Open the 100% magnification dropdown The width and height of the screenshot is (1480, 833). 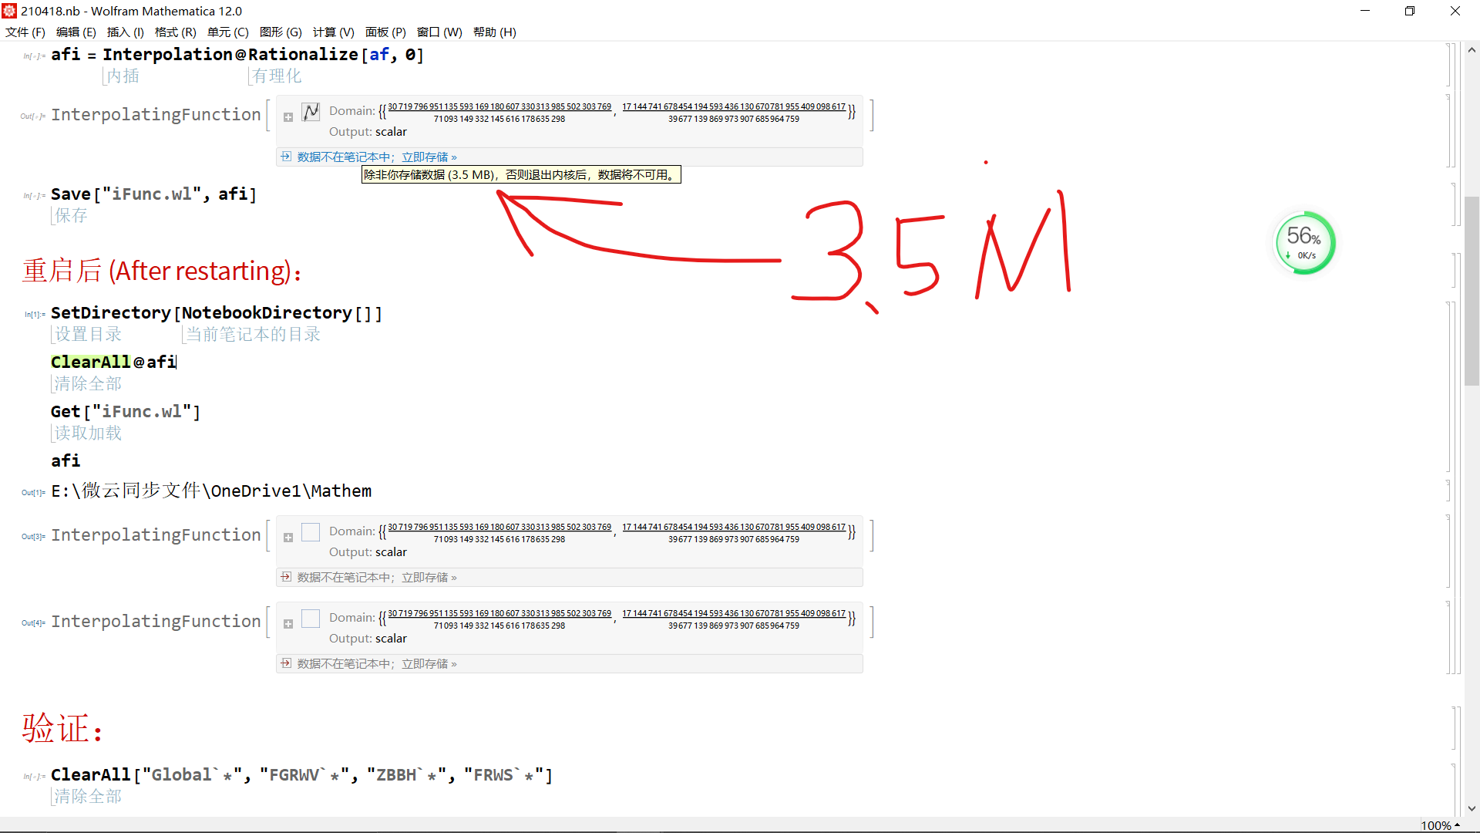pos(1440,825)
